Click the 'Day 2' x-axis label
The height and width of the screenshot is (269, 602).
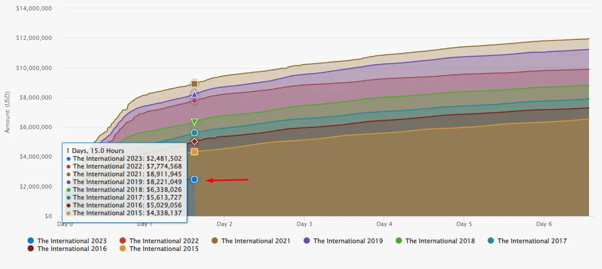pos(224,224)
